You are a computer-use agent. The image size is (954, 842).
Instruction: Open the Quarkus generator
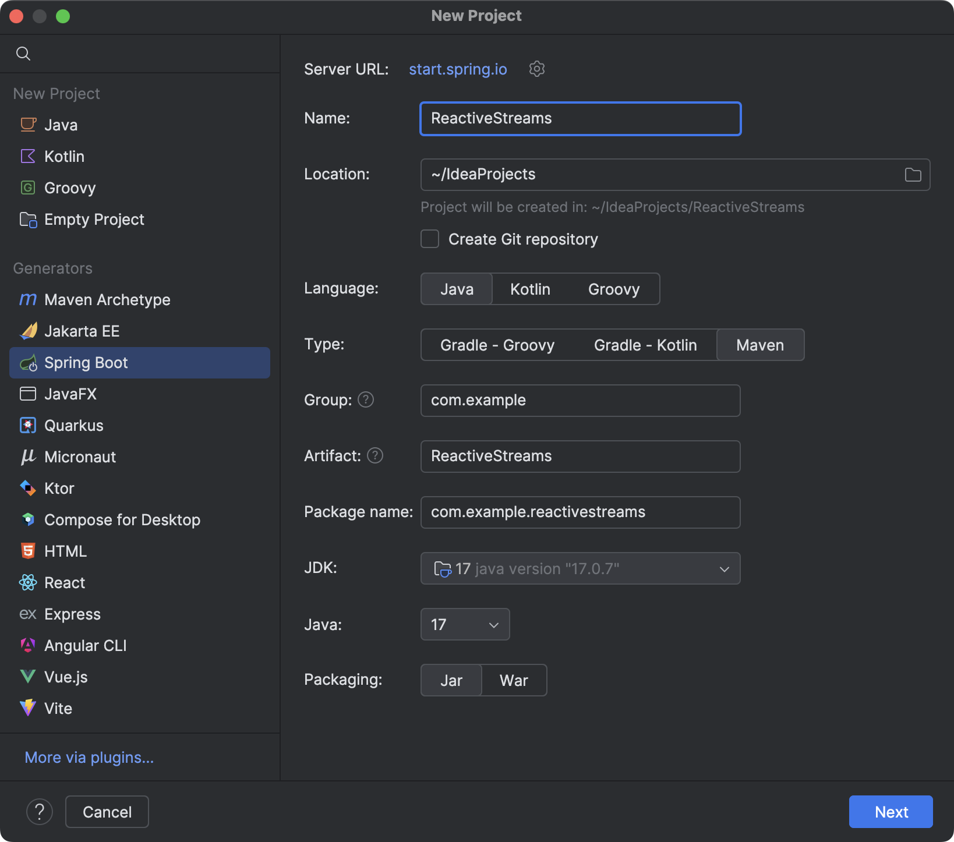[28, 425]
